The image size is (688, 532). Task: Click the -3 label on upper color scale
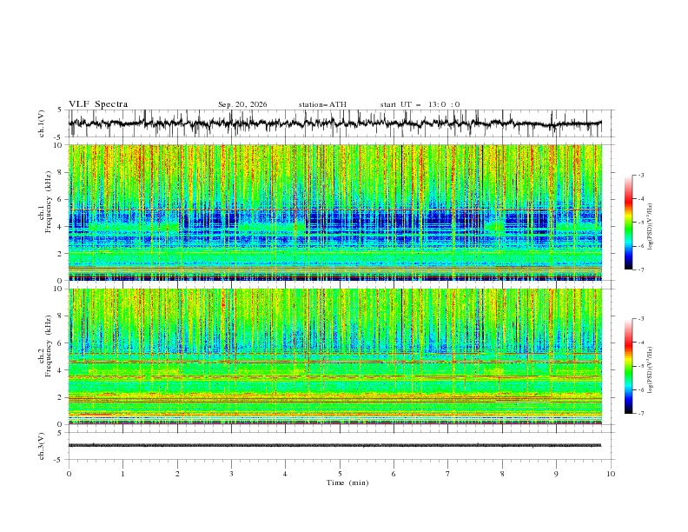641,175
